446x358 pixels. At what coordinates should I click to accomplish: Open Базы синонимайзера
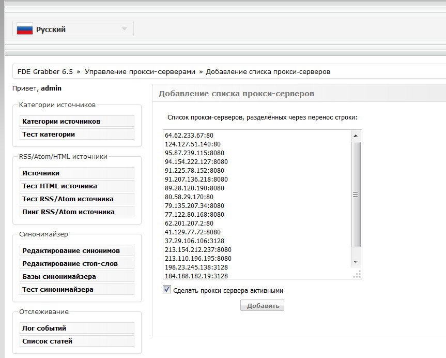point(77,277)
